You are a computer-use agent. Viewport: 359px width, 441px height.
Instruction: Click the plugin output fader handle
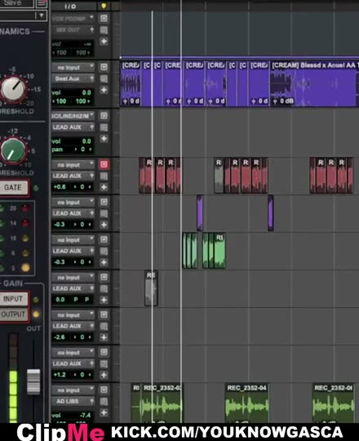(x=33, y=381)
